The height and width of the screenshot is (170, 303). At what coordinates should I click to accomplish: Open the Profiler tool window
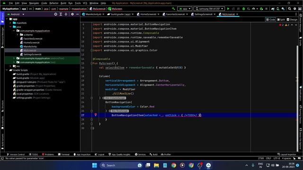pyautogui.click(x=166, y=154)
